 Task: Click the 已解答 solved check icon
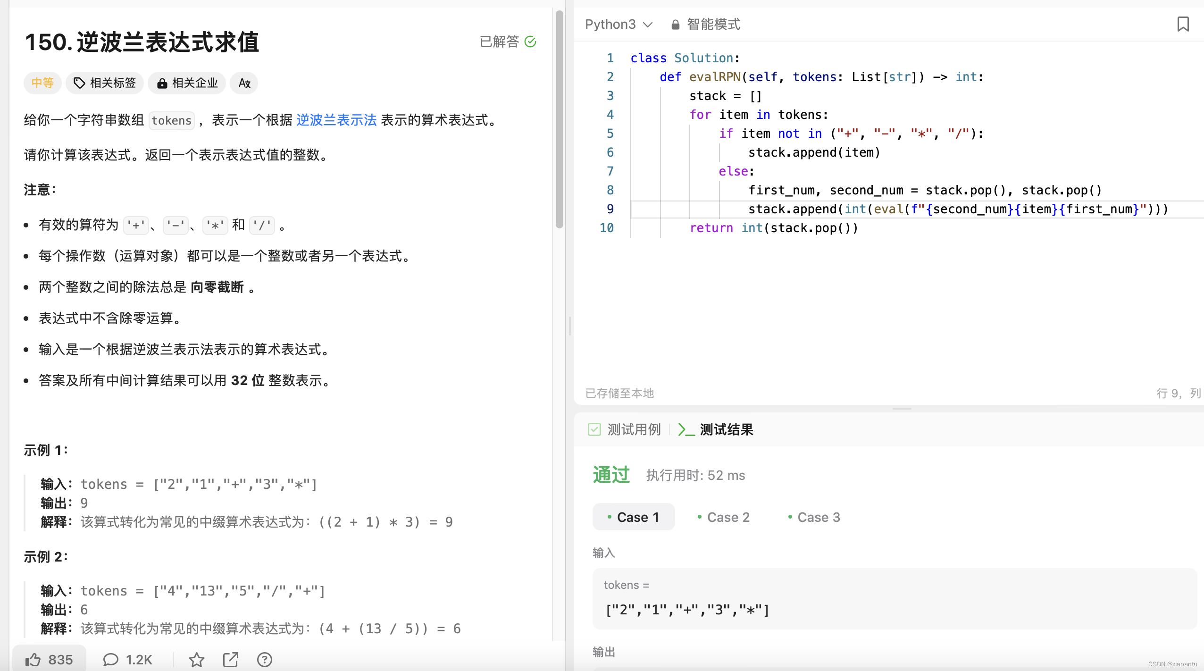pos(530,42)
